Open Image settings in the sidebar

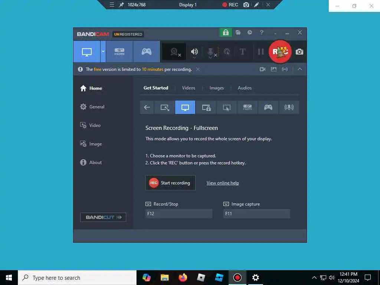pyautogui.click(x=91, y=144)
